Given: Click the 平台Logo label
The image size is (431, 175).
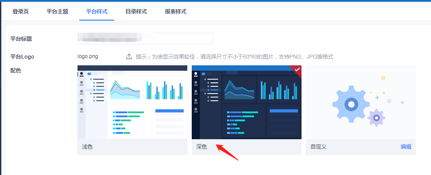Looking at the screenshot, I should click(22, 56).
